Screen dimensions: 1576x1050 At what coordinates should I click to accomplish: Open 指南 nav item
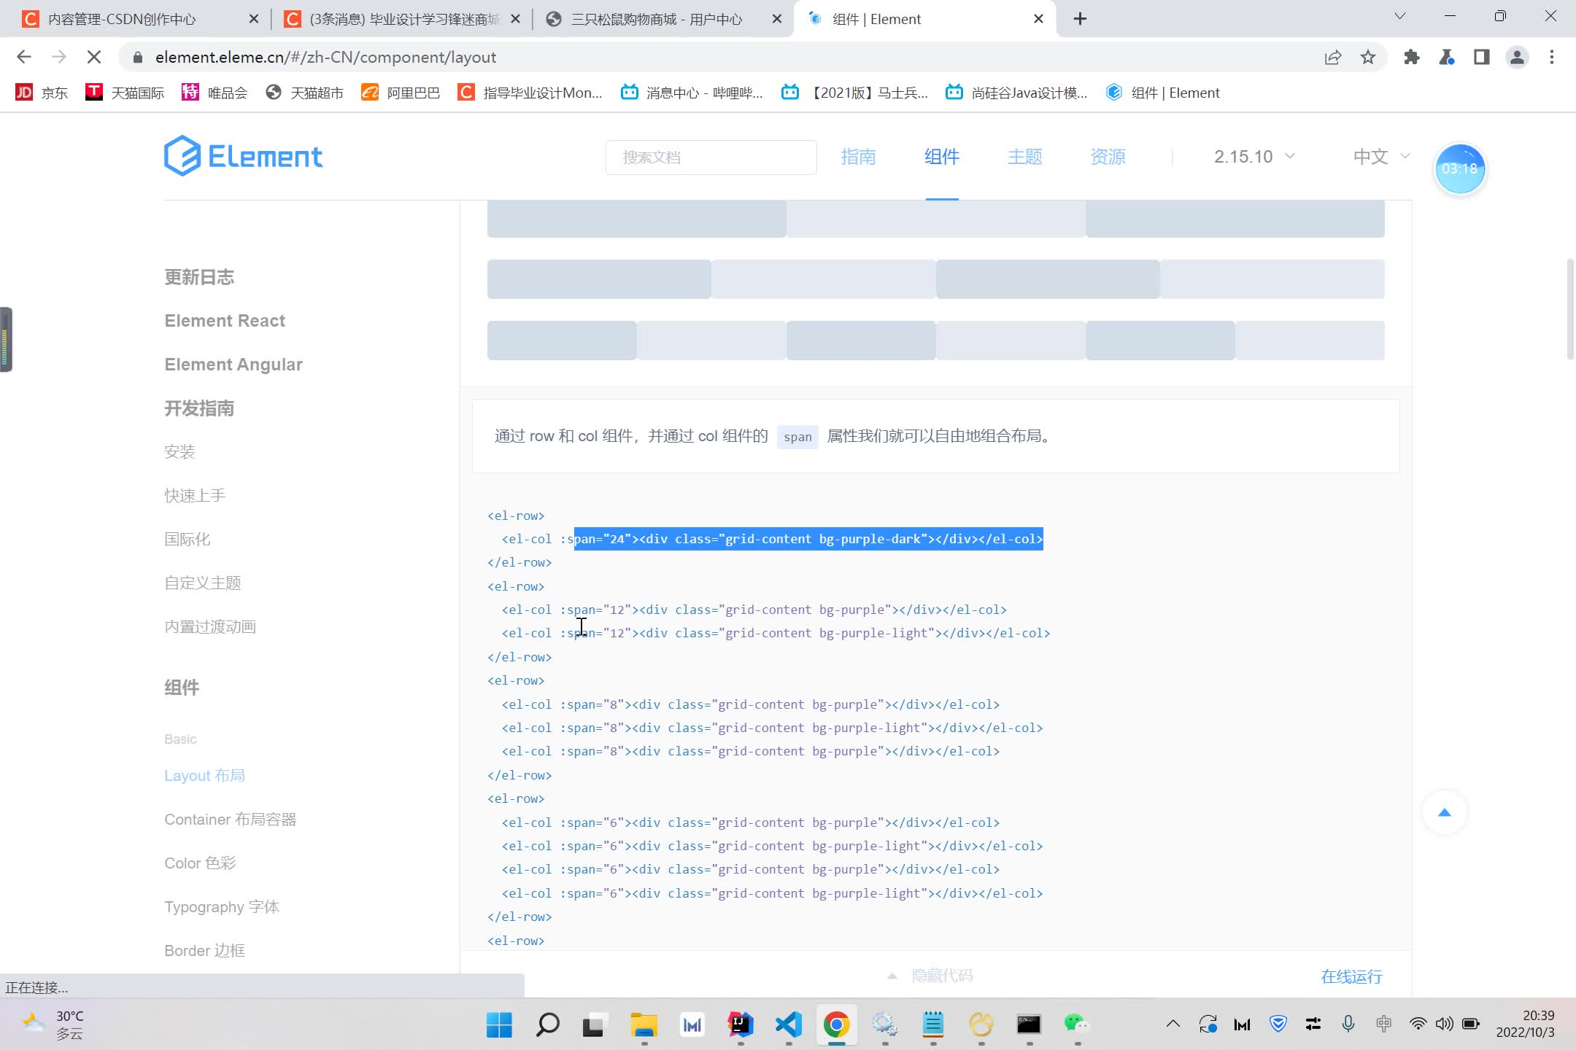click(x=858, y=156)
